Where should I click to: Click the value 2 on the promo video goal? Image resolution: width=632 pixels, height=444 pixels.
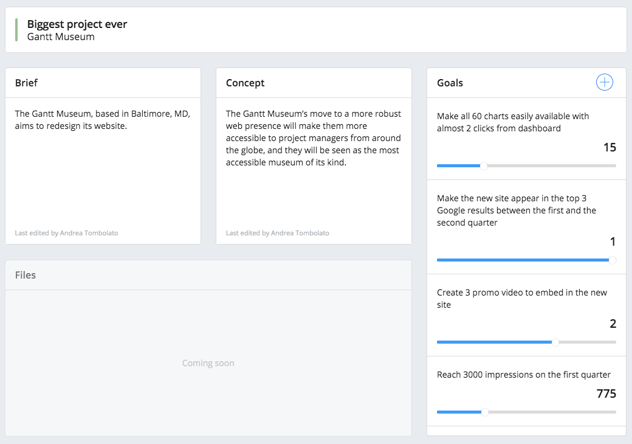613,324
